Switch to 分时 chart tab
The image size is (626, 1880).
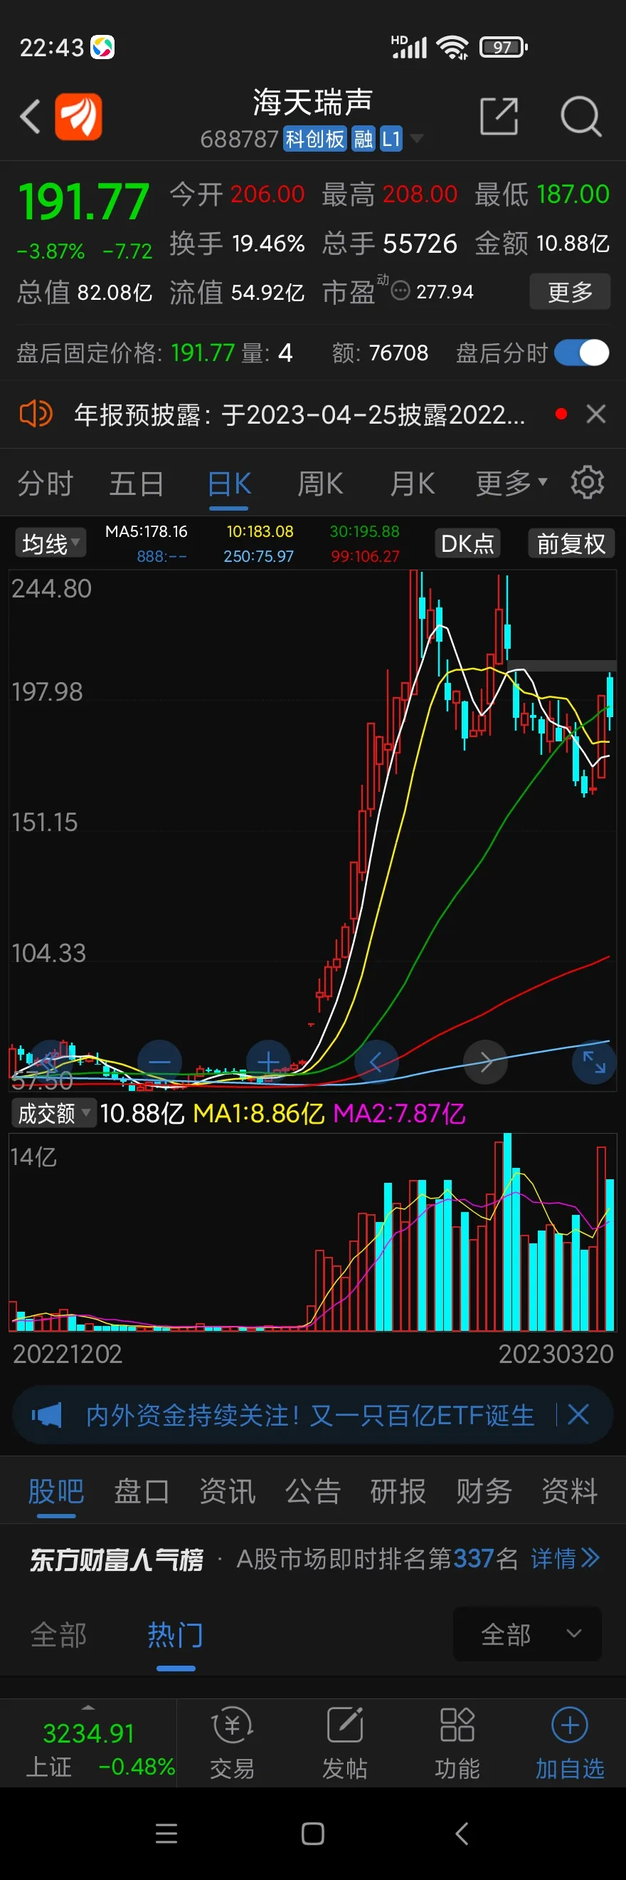point(46,484)
